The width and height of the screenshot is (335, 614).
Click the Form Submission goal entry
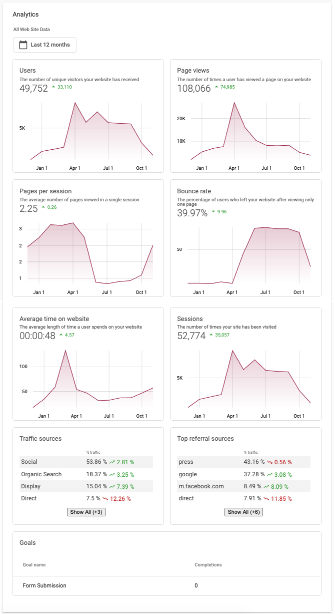44,585
